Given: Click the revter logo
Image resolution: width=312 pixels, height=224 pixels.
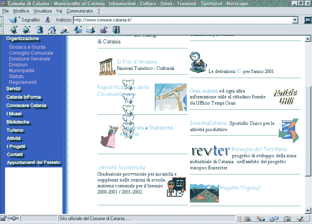Looking at the screenshot, I should pos(211,151).
